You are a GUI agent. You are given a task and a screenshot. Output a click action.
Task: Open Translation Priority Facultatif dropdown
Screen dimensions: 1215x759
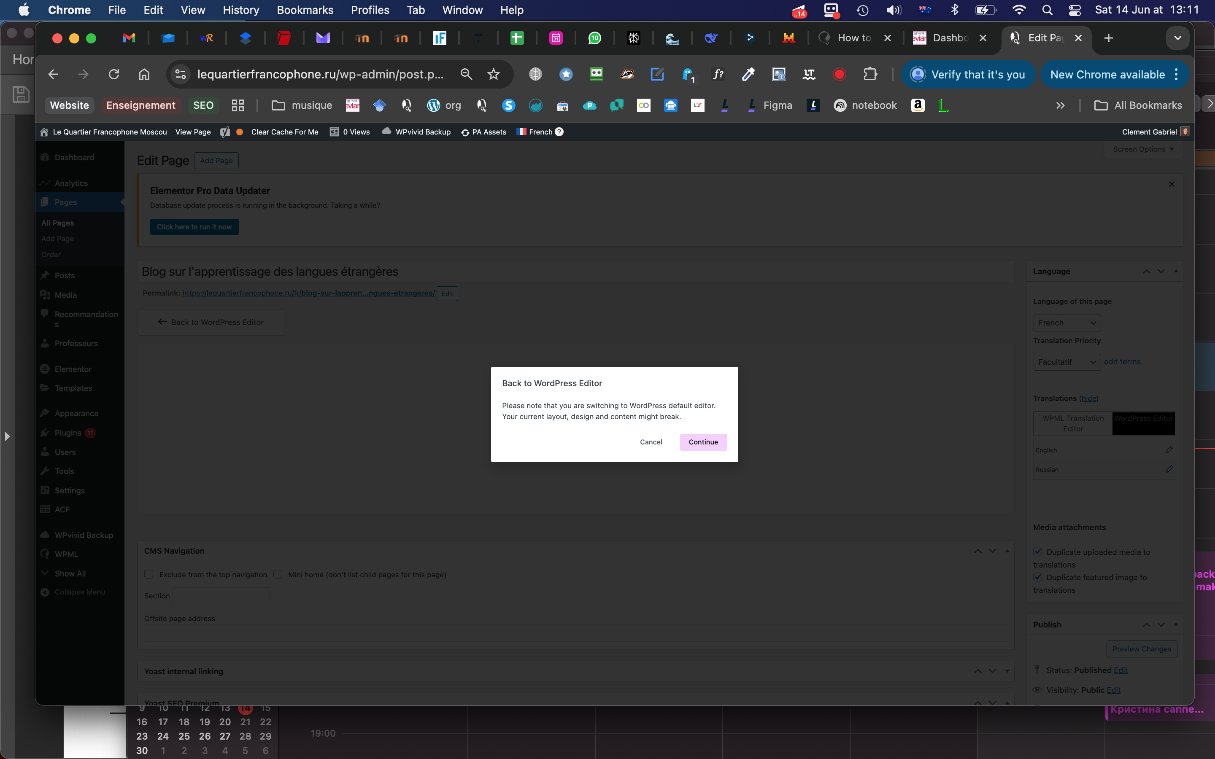tap(1067, 362)
